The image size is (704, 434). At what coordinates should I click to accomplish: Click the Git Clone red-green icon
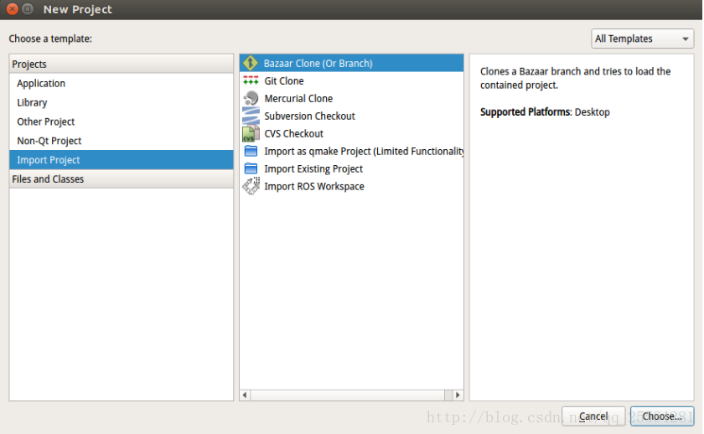(x=251, y=80)
